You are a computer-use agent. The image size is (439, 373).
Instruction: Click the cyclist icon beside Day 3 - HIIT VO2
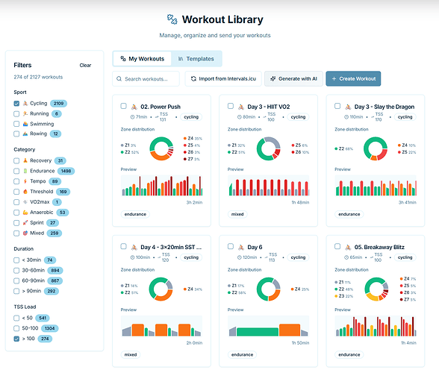(241, 107)
